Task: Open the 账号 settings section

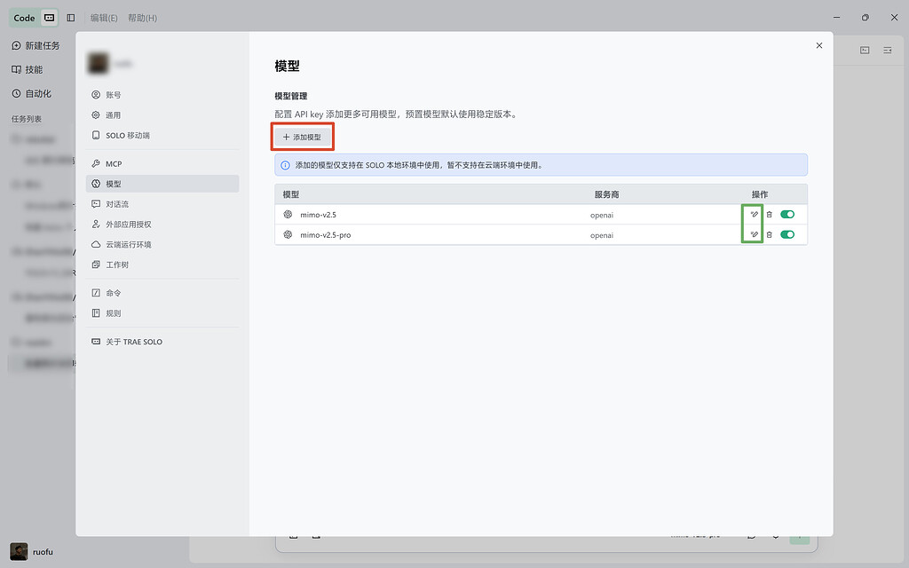Action: click(x=162, y=94)
